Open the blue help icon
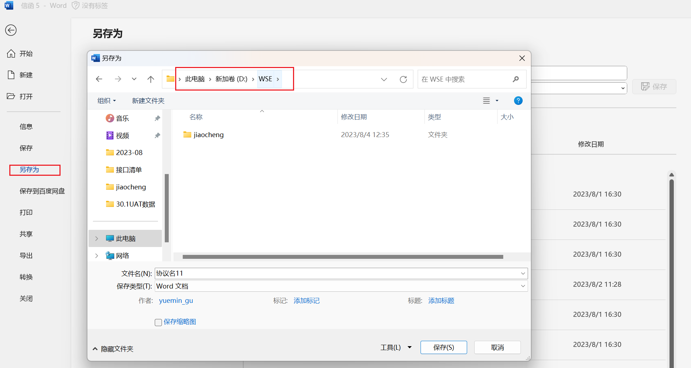The width and height of the screenshot is (691, 368). (518, 101)
